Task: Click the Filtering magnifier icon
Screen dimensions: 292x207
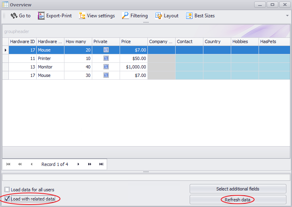Action: click(125, 16)
